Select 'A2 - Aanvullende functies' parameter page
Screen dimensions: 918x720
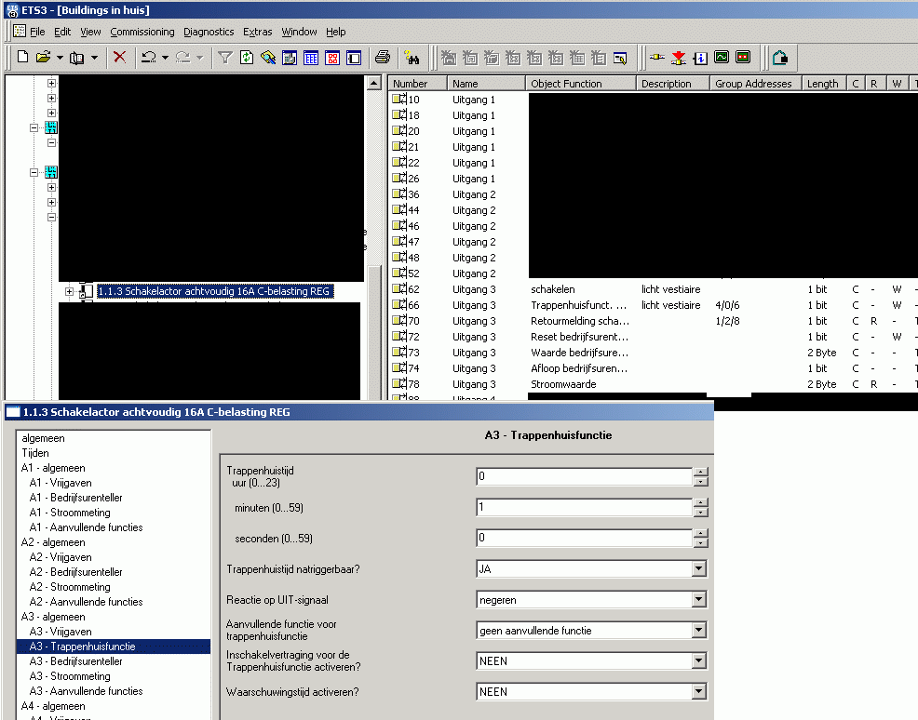86,601
